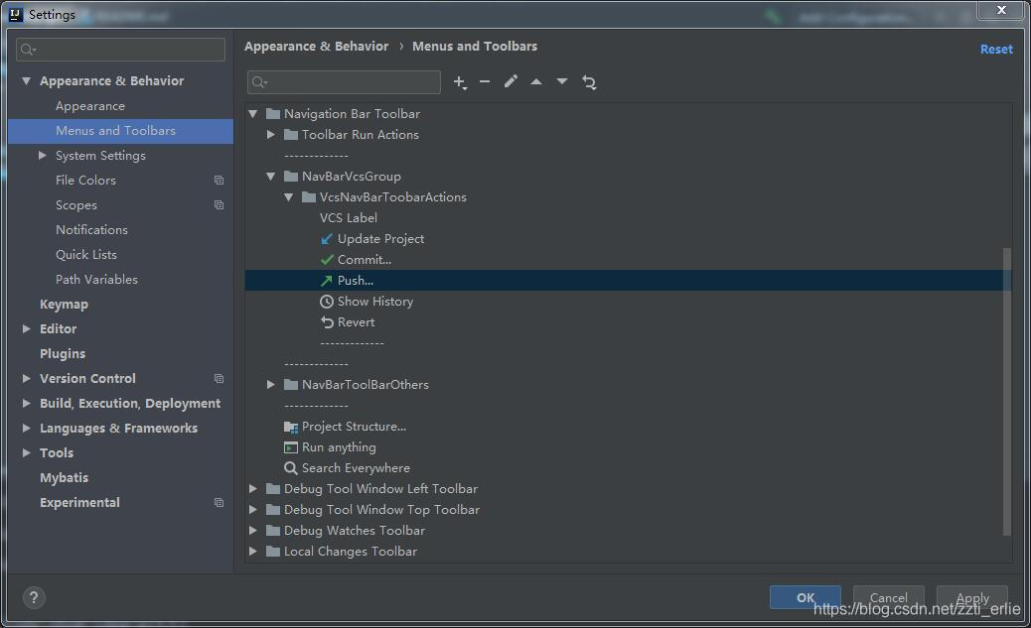Click the Remove minus icon in toolbar
1031x628 pixels.
tap(485, 82)
